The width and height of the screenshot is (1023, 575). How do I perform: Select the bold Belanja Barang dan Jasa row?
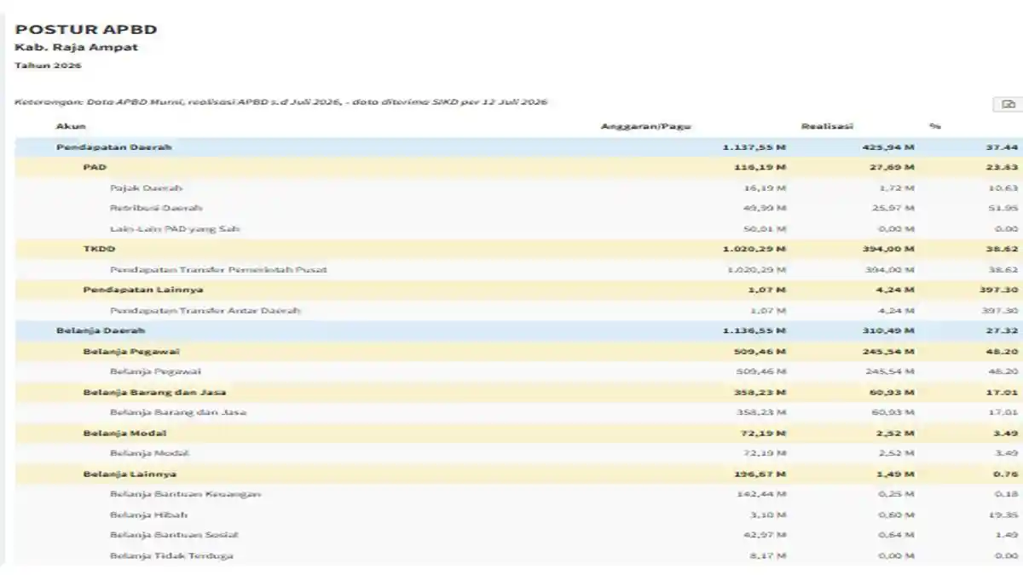[x=519, y=392]
